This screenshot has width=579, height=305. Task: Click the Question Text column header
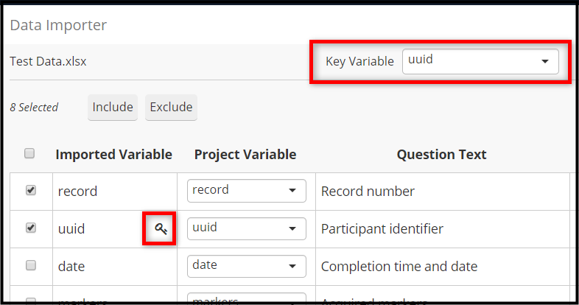point(442,155)
